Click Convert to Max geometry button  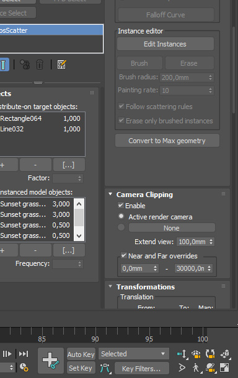tap(167, 141)
